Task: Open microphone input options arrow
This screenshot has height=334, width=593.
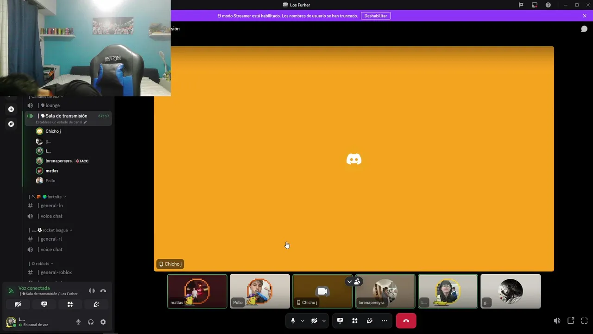Action: (303, 321)
